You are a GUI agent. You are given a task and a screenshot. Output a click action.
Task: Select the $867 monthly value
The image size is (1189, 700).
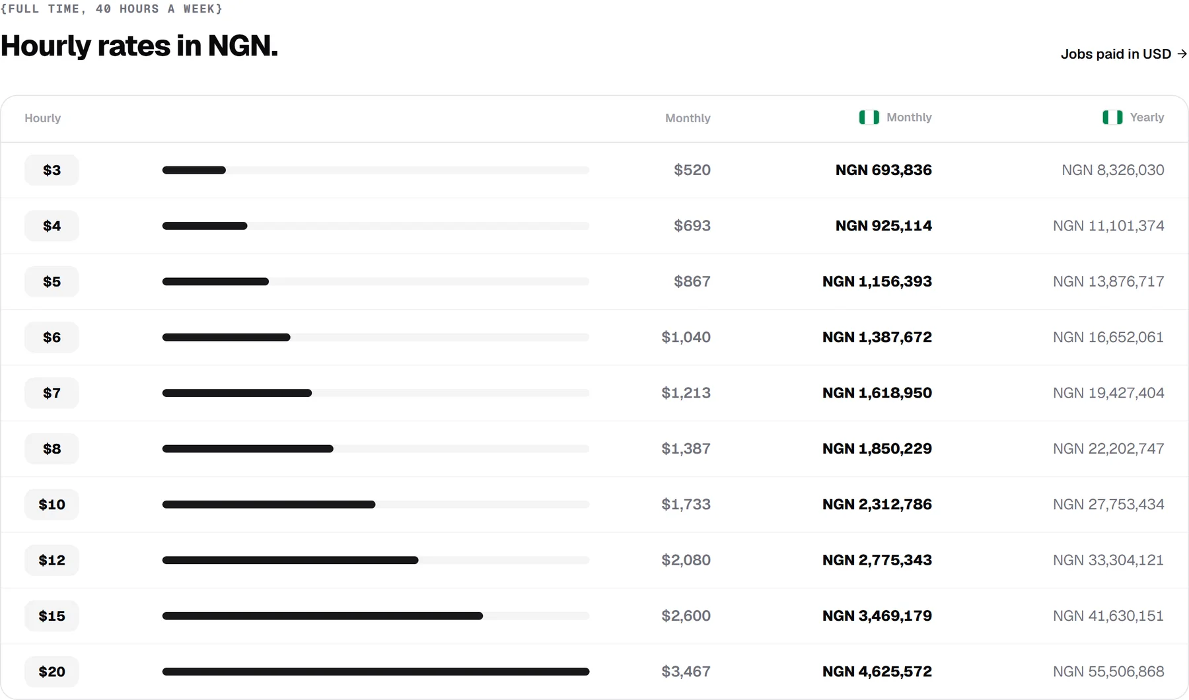coord(692,281)
